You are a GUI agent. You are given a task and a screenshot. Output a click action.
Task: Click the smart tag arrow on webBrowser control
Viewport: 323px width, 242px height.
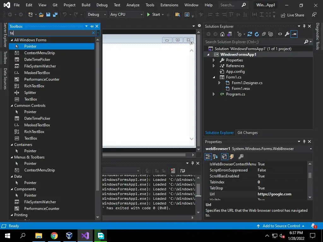[x=191, y=43]
